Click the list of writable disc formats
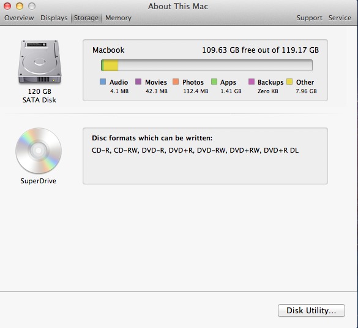The image size is (358, 328). pos(195,150)
